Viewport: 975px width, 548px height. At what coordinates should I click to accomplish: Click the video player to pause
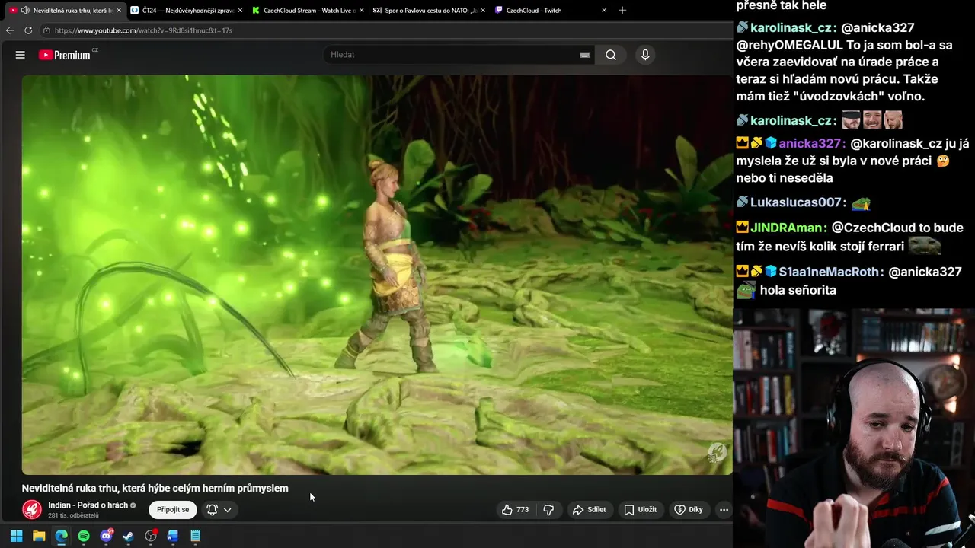coord(377,274)
